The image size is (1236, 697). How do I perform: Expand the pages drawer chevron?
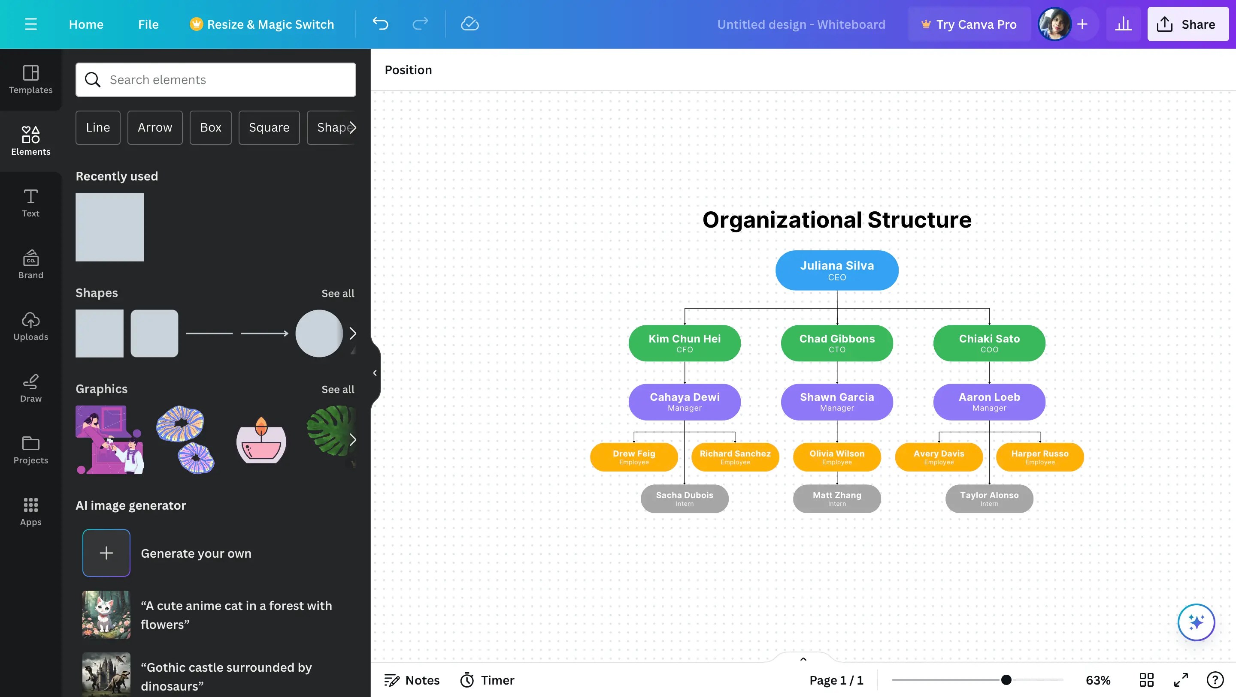[803, 659]
